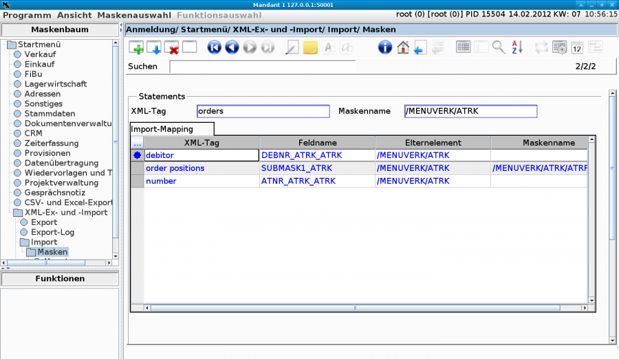Click the blank window toolbar icon
619x359 pixels.
pyautogui.click(x=190, y=47)
